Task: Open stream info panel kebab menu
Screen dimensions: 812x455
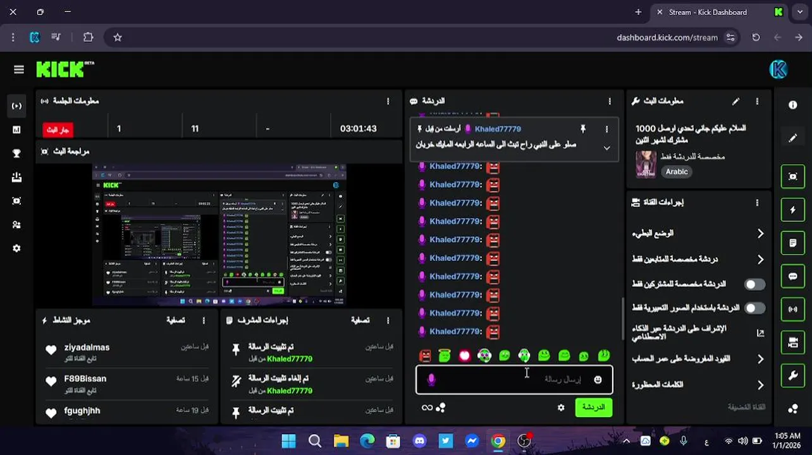Action: tap(757, 101)
